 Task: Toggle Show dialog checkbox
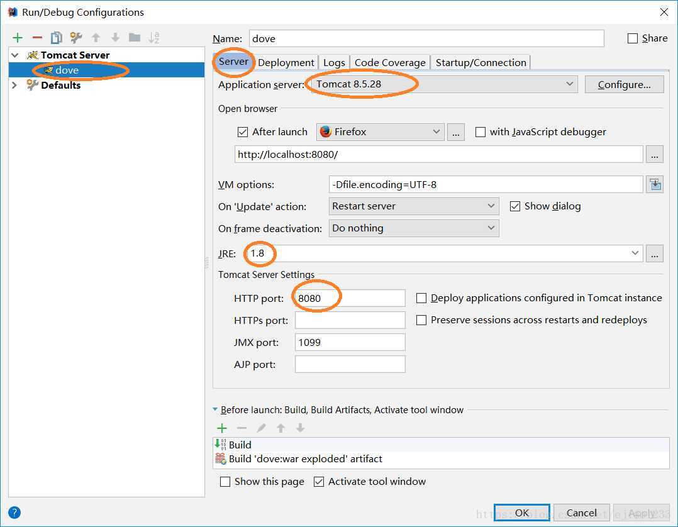tap(514, 206)
